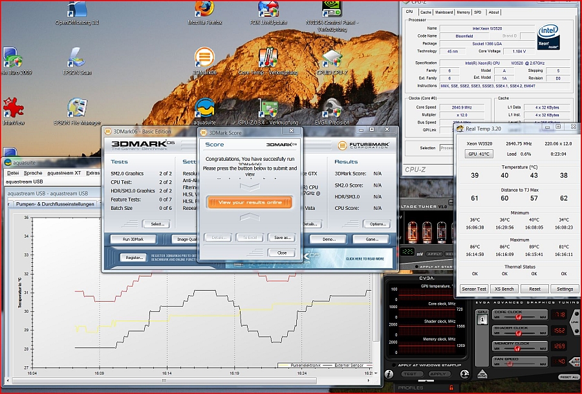Click Run 3DMark button
The image size is (582, 394).
tap(133, 240)
